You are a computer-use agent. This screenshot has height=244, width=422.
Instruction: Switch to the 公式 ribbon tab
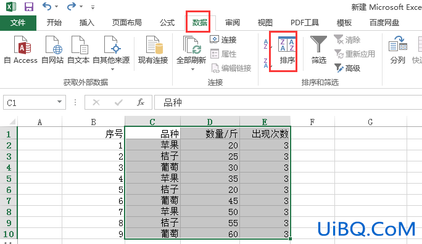167,23
